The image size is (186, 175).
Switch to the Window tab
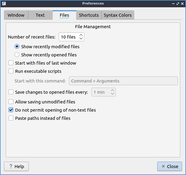point(16,15)
